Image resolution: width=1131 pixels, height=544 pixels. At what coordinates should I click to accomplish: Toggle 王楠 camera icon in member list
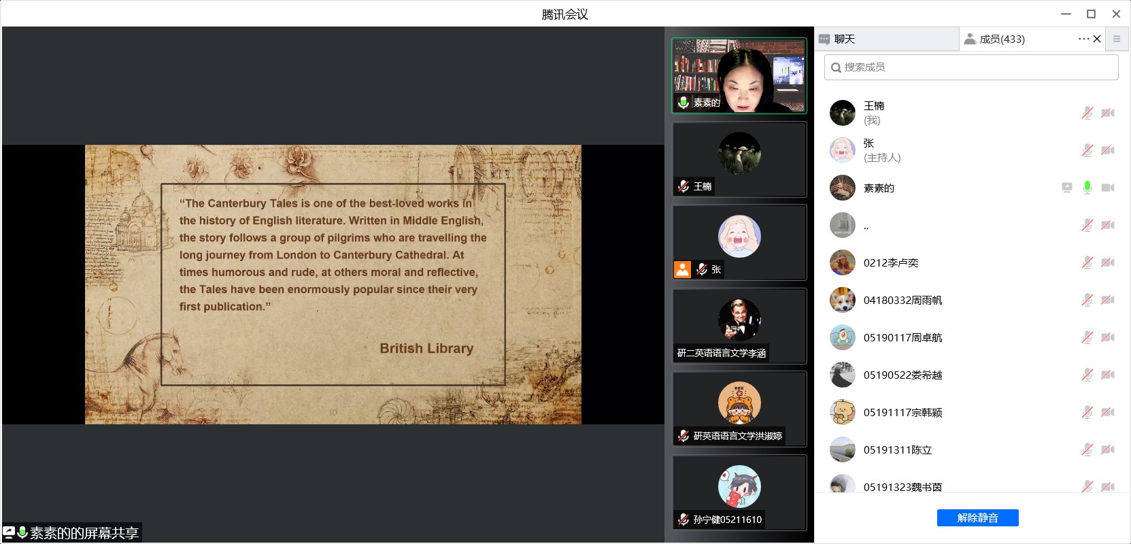point(1108,113)
